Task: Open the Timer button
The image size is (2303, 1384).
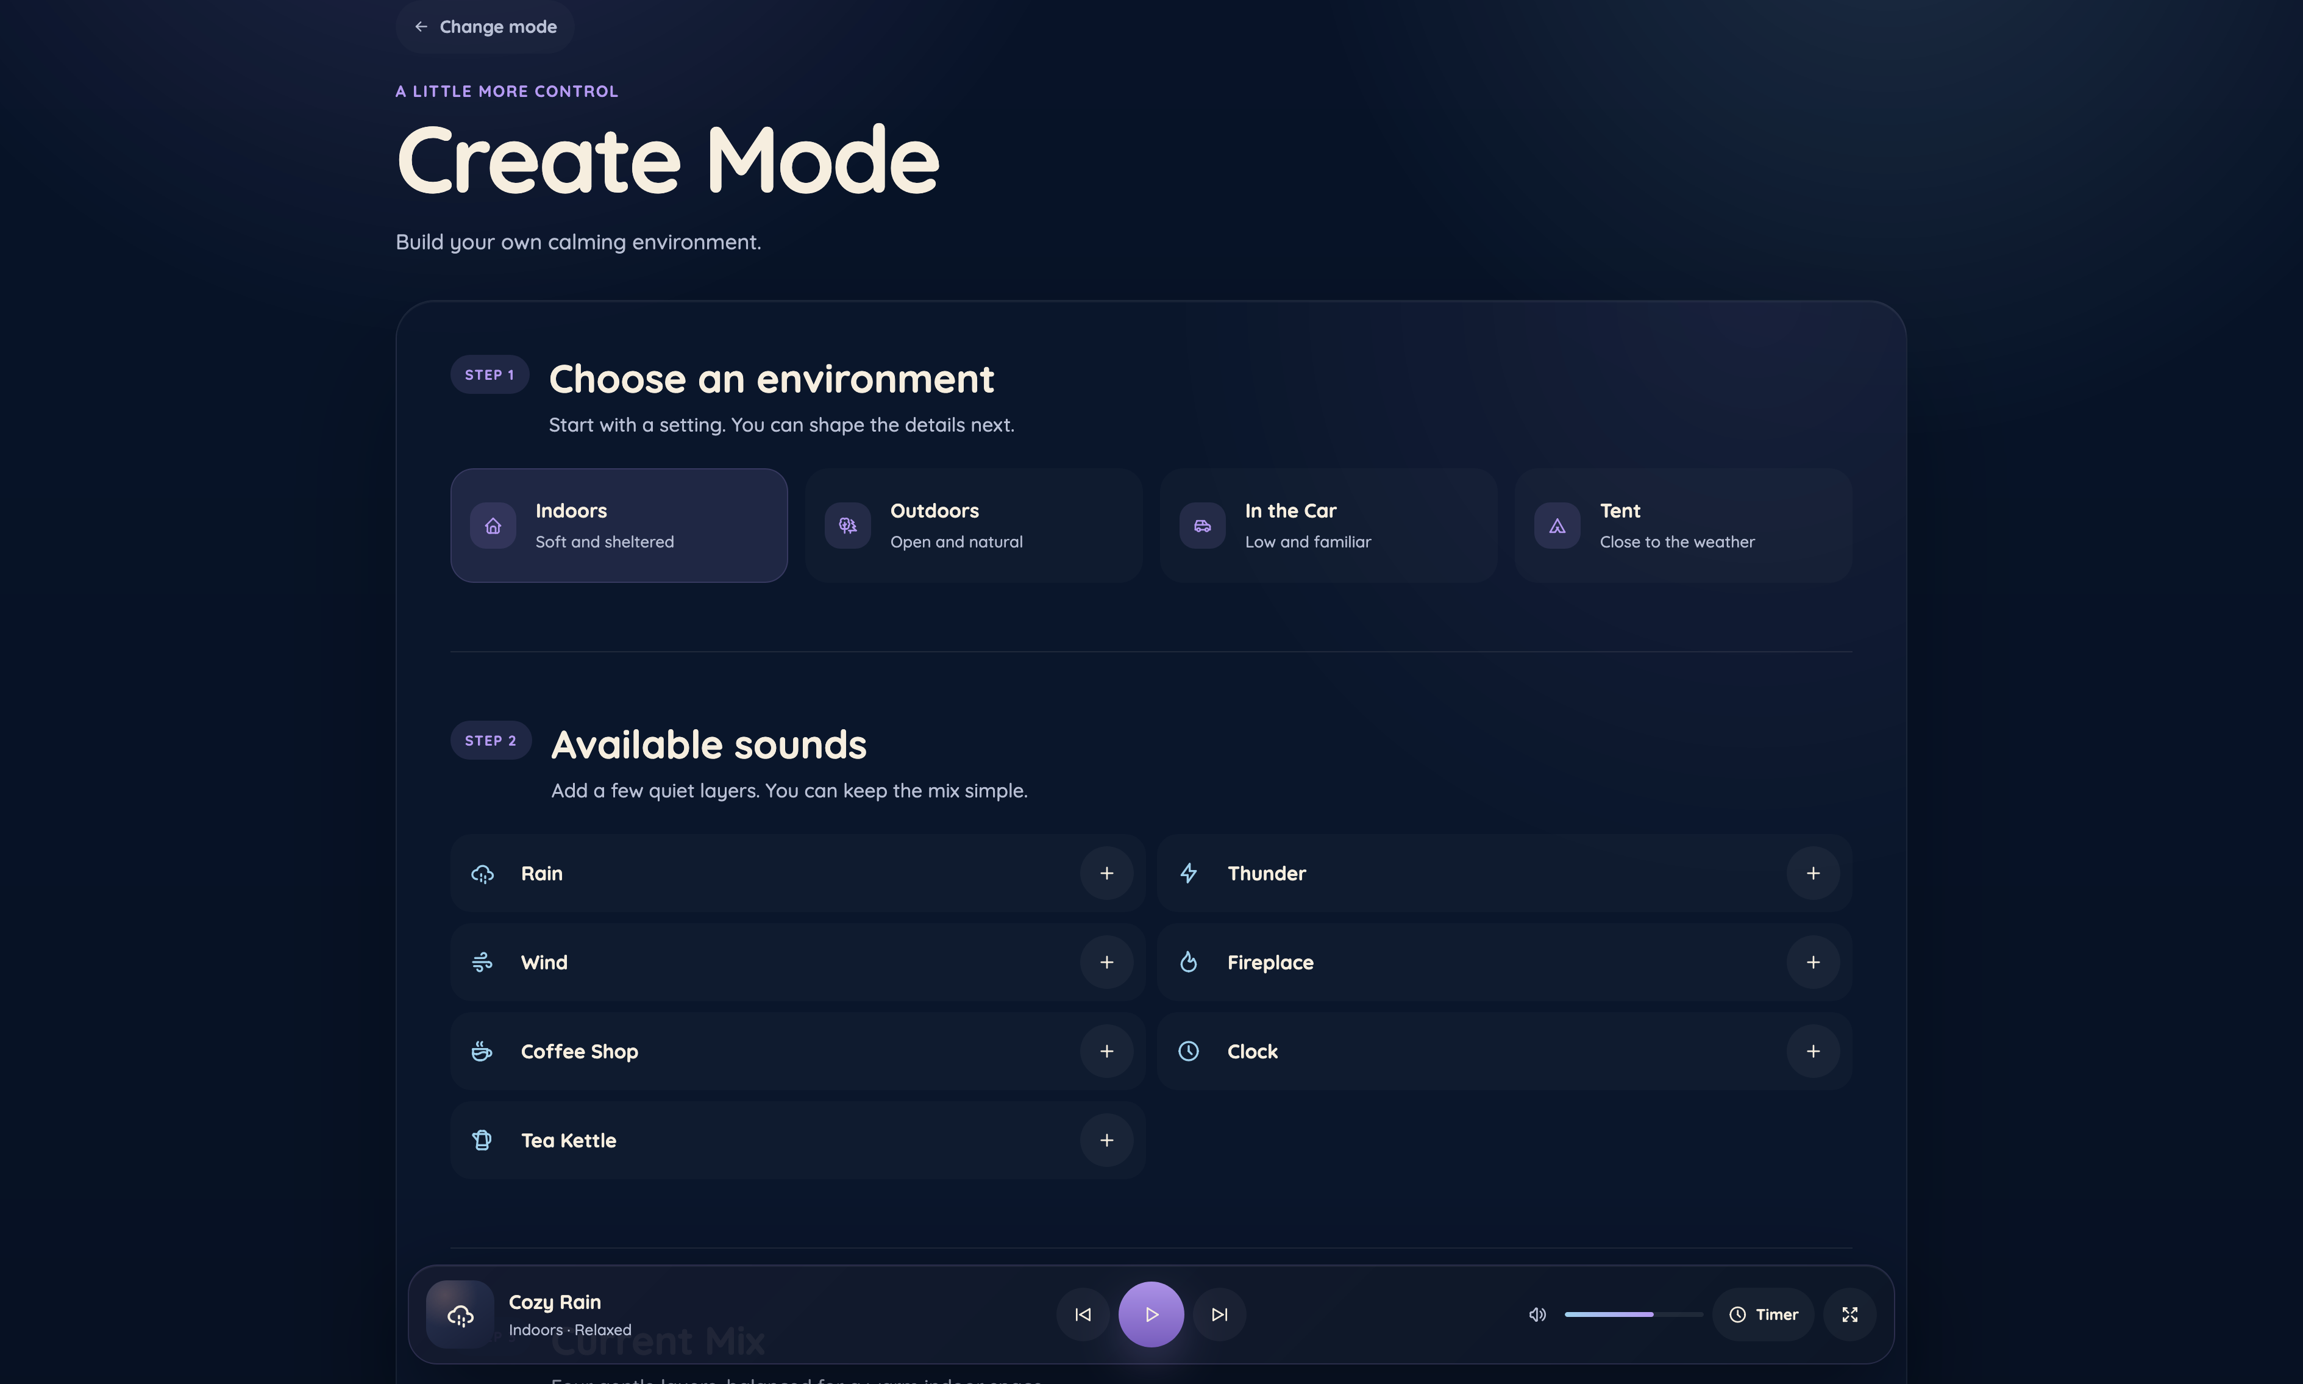Action: click(1762, 1314)
